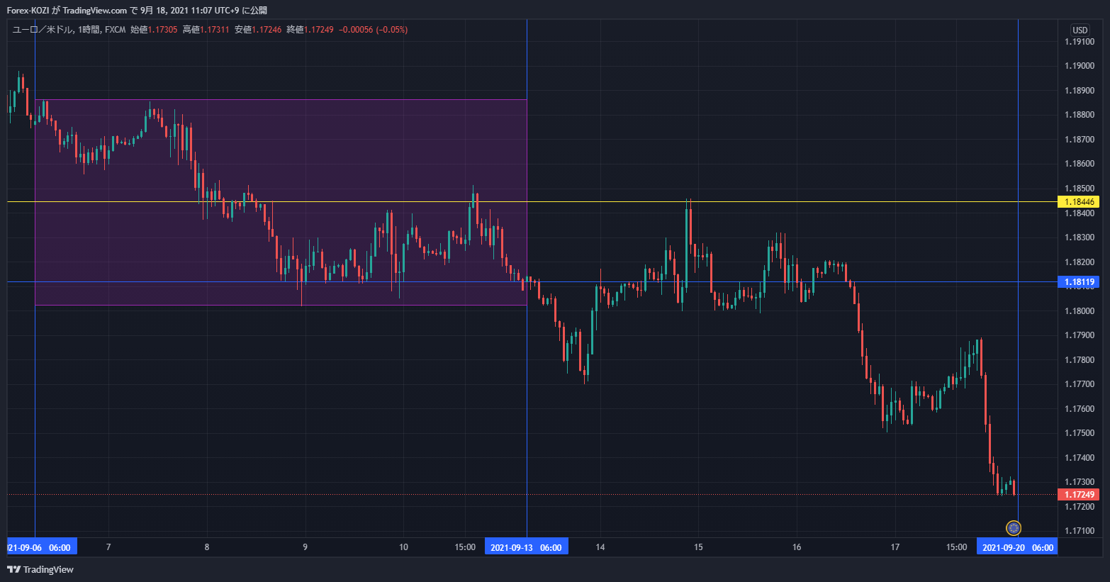Click the Forex-KOZI author name in header
Screen dimensions: 1110x582
[28, 11]
